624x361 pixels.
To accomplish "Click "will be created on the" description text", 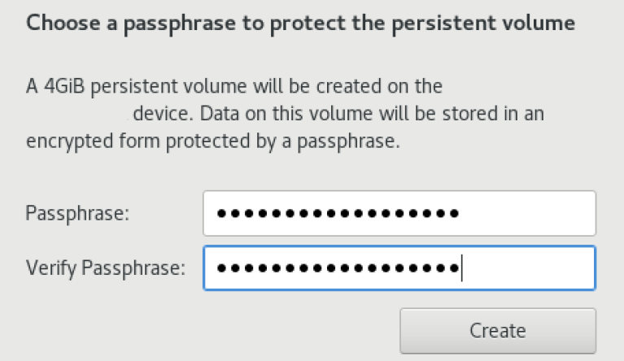I will pos(363,86).
